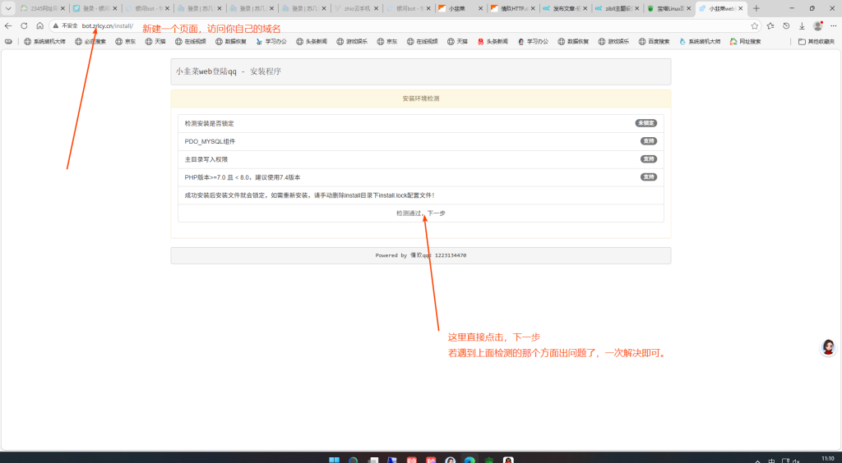
Task: Click the user profile avatar
Action: click(817, 25)
